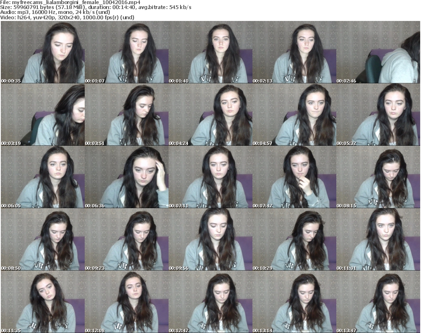The image size is (421, 333).
Task: Select the thumbnail stamped 00:01:07
Action: coord(127,52)
